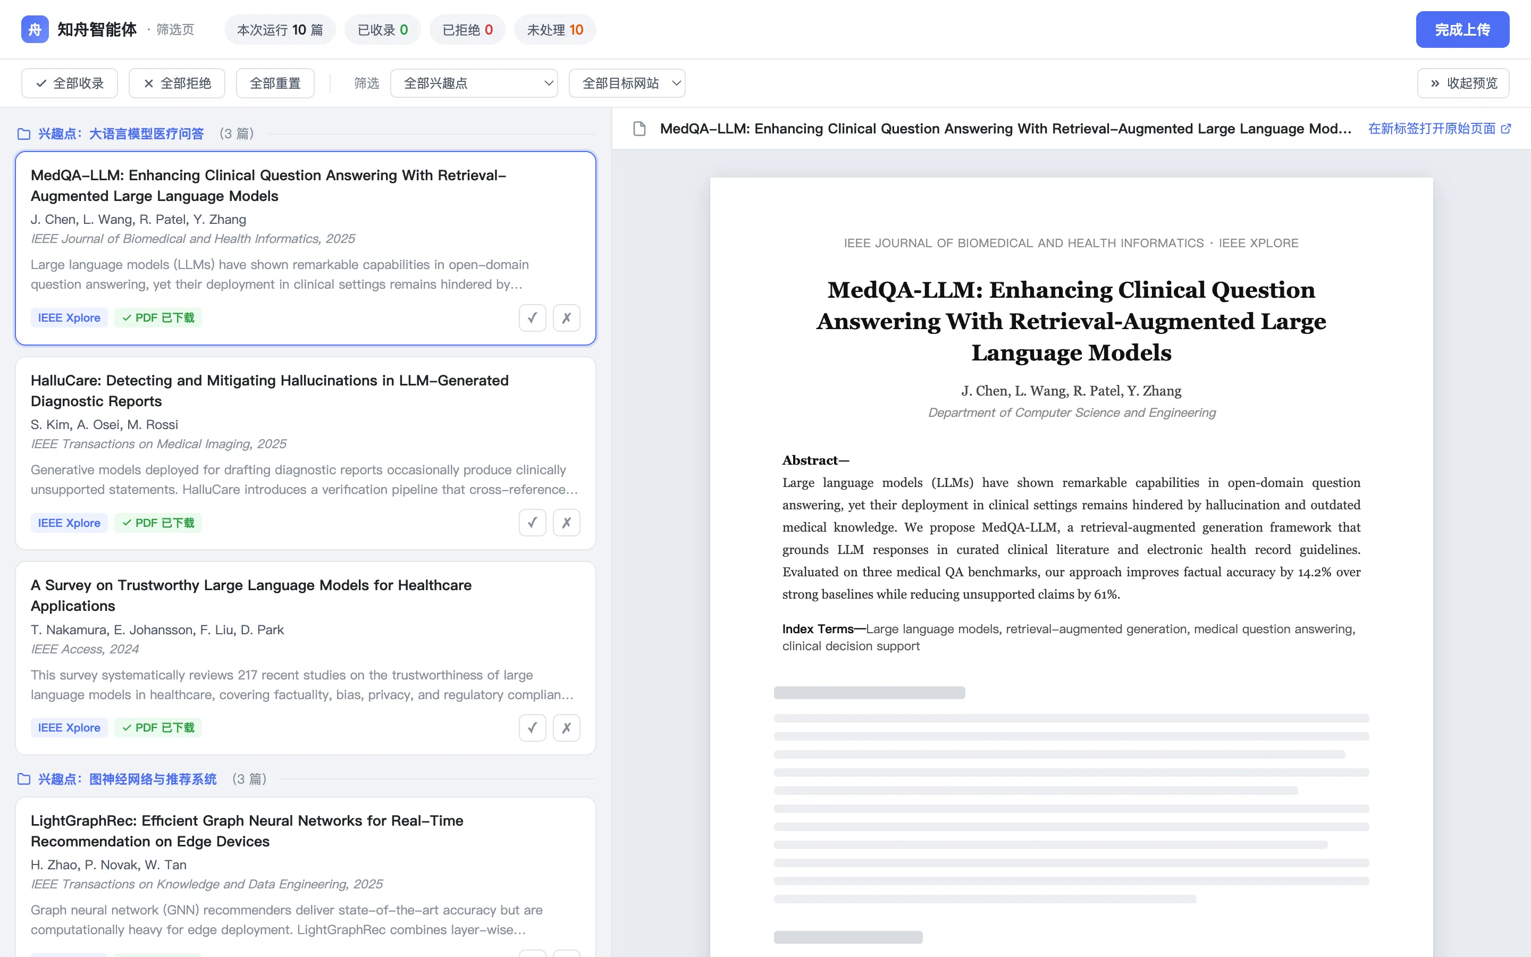Click the 已拒绝 0 counter pill

click(x=467, y=30)
